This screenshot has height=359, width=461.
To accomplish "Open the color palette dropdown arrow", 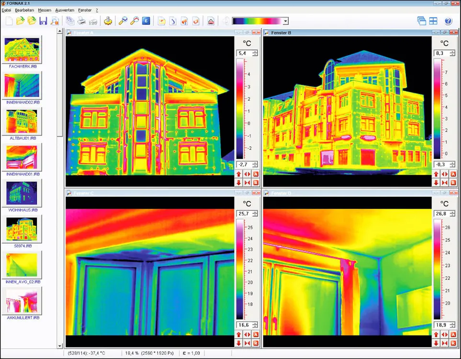I will click(286, 21).
